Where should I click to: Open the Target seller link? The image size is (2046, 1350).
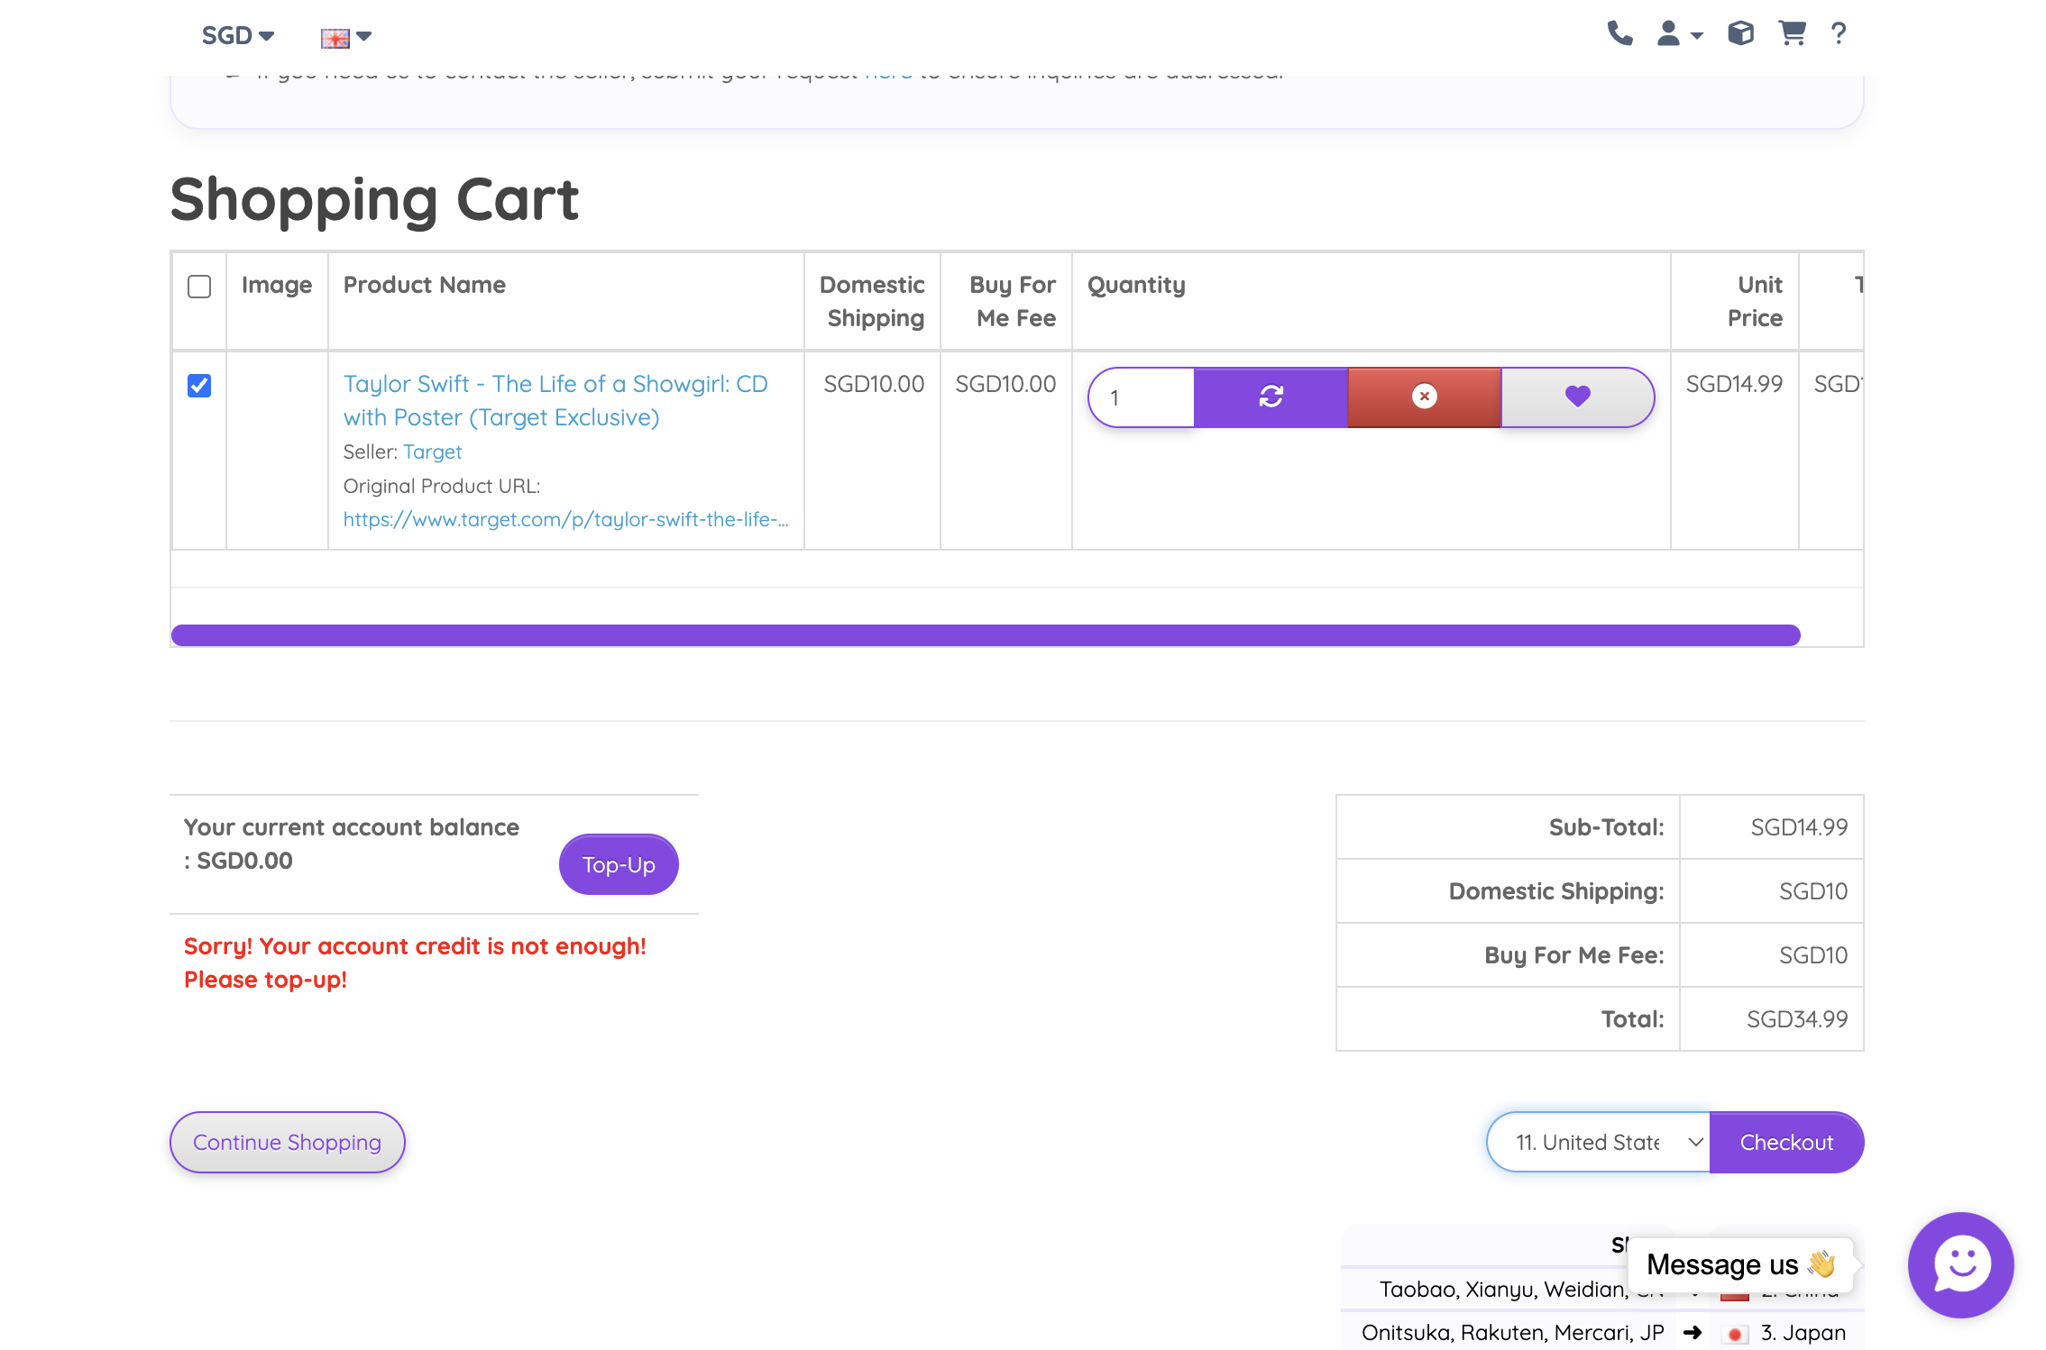click(x=432, y=452)
